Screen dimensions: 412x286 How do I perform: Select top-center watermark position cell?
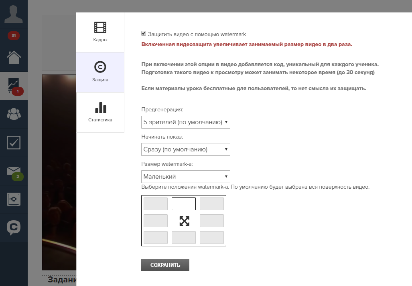tap(184, 204)
